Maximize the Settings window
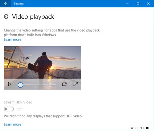This screenshot has width=154, height=131. [138, 4]
